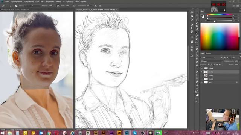241x135 pixels.
Task: Open brush opacity slider arrow
Action: click(54, 6)
